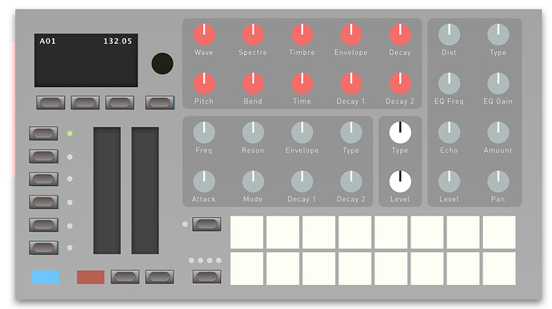This screenshot has height=309, width=552.
Task: Click the red Decay 2 knob
Action: pyautogui.click(x=400, y=83)
